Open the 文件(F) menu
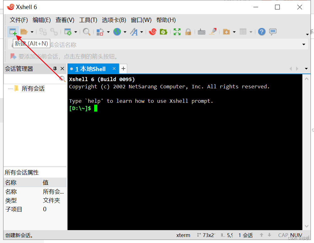Screen dimensions: 314x243 pyautogui.click(x=19, y=20)
